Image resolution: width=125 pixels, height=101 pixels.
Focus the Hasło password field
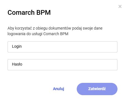tap(62, 65)
